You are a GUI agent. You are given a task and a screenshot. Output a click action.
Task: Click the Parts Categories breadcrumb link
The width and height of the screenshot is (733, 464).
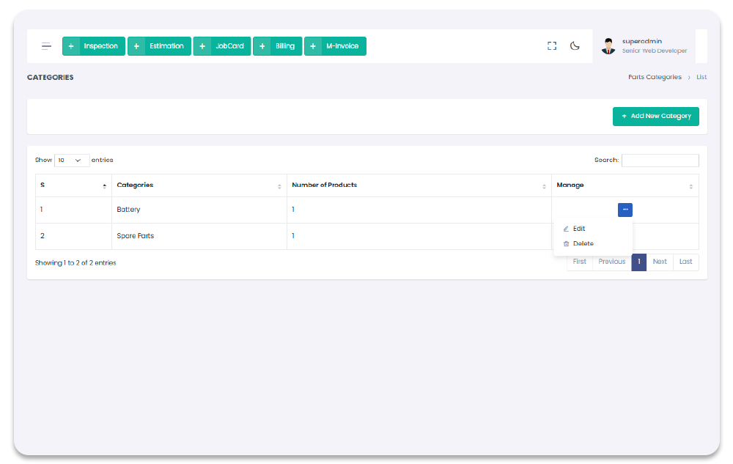click(x=655, y=77)
